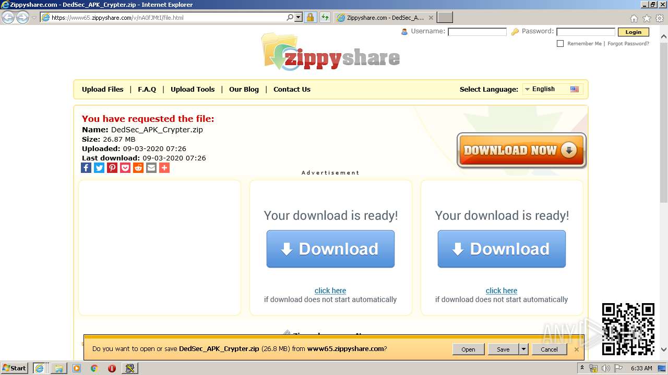668x375 pixels.
Task: Open browser Tools gear icon
Action: coord(660,18)
